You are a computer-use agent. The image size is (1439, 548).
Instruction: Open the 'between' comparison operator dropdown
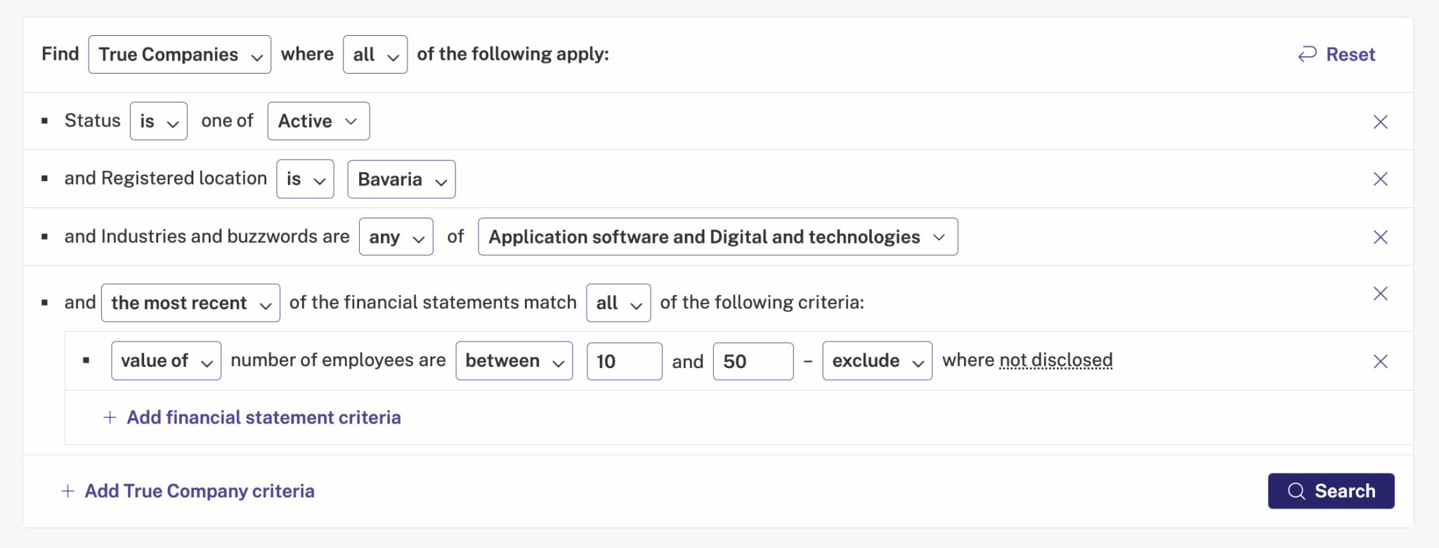click(x=514, y=361)
